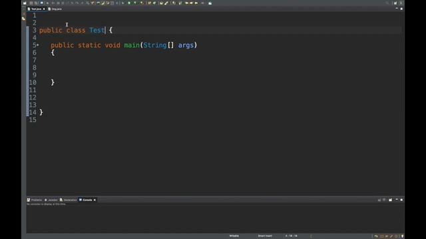Collapse the main method fold on line 5
The width and height of the screenshot is (426, 239).
[38, 45]
